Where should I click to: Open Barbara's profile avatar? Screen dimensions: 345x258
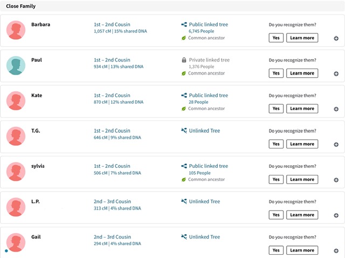pyautogui.click(x=16, y=30)
